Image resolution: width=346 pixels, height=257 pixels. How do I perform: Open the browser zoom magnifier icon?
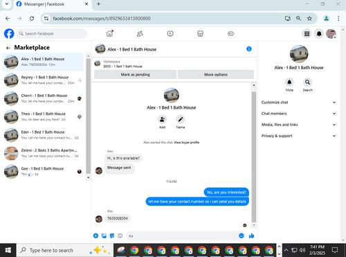point(298,18)
